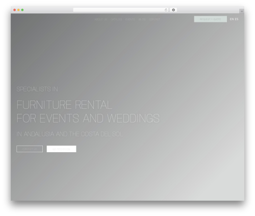Open the Events menu item

pos(130,19)
